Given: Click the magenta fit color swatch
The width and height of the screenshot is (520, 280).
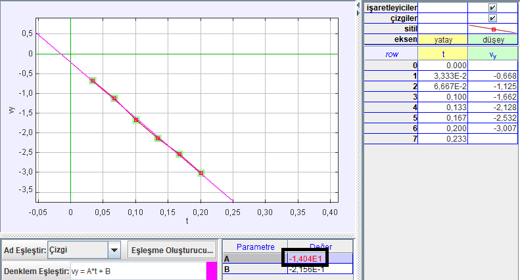Looking at the screenshot, I should [x=211, y=271].
